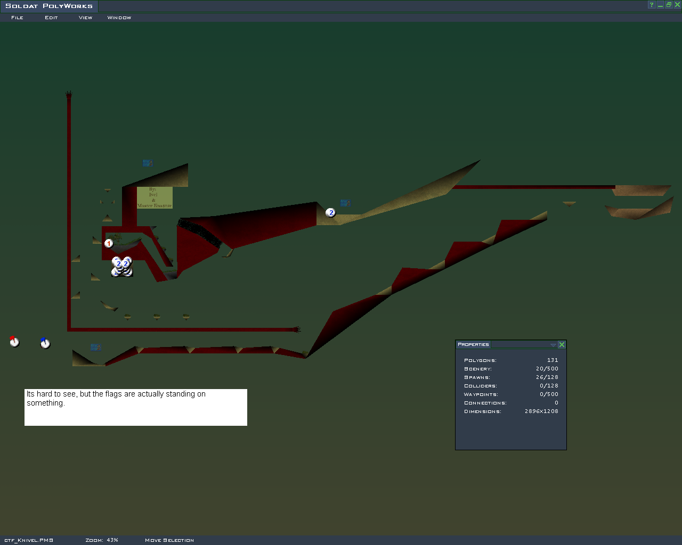Open the Edit menu
This screenshot has height=545, width=682.
[51, 18]
